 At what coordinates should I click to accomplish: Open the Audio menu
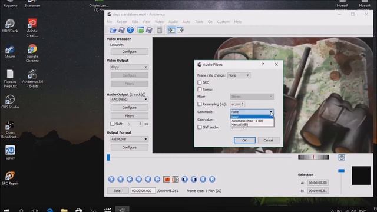pos(173,22)
